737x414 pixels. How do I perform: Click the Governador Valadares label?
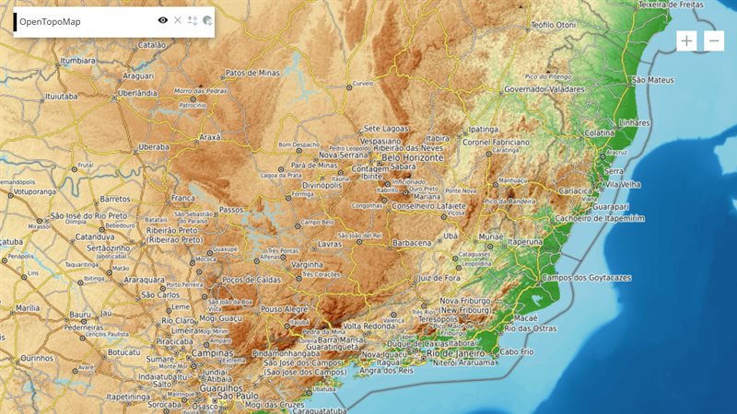pos(544,88)
